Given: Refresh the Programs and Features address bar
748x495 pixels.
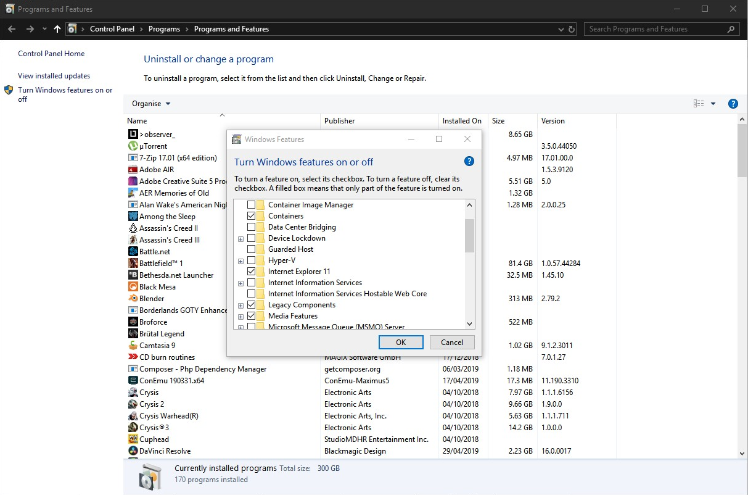Looking at the screenshot, I should coord(572,29).
